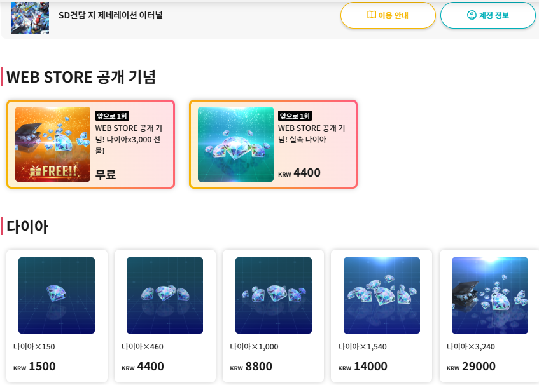Screen dimensions: 539x385
Task: Select the FREE diamond x3,000 gift image
Action: tap(53, 144)
